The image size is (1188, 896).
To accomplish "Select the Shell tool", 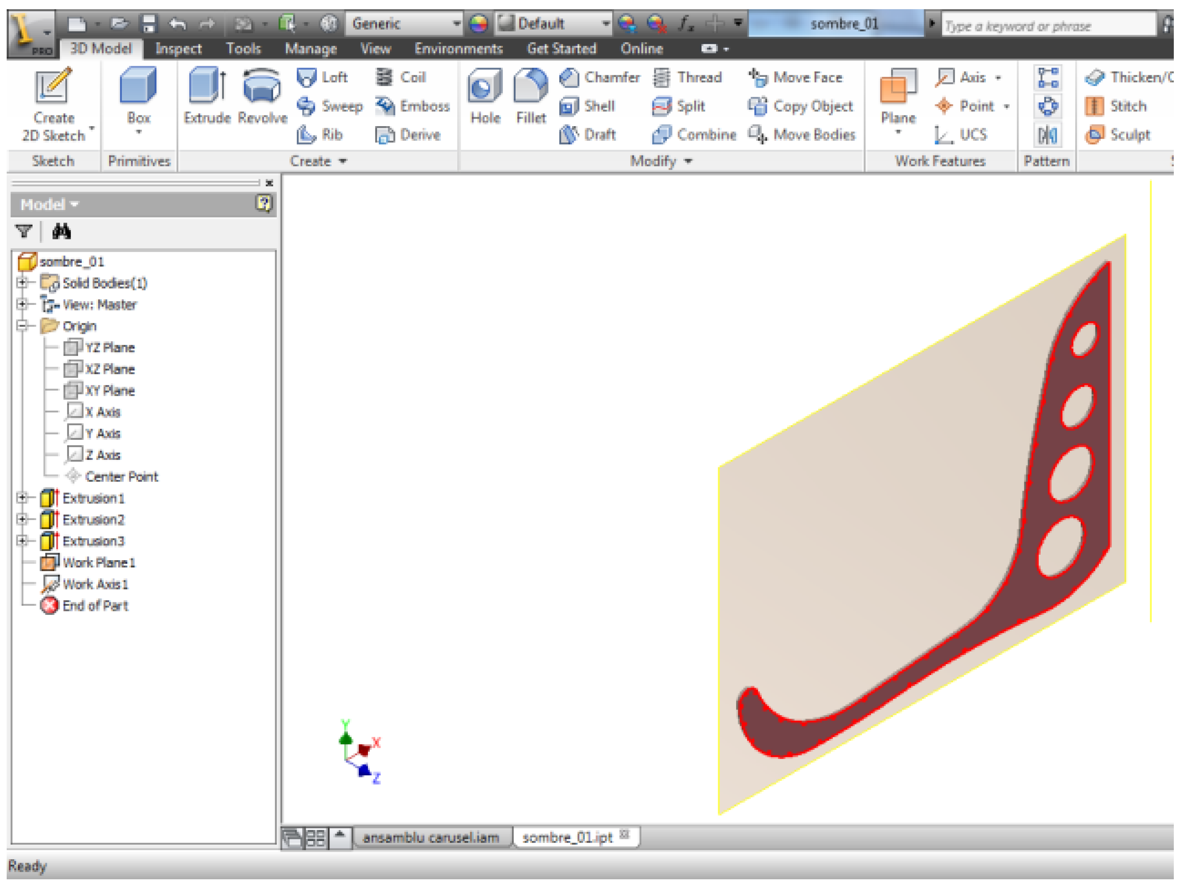I will pyautogui.click(x=587, y=107).
